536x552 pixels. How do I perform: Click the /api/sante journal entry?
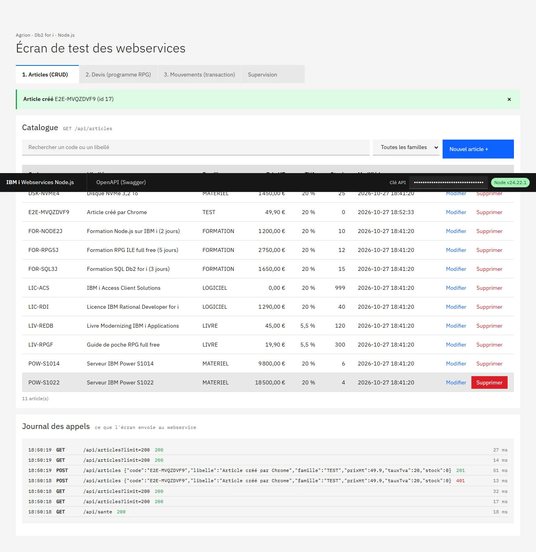point(268,512)
